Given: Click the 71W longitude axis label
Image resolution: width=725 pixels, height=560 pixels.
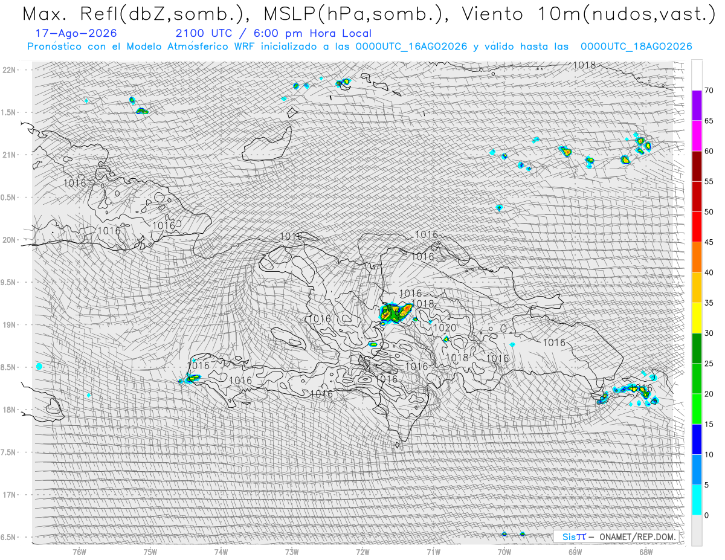Looking at the screenshot, I should tap(433, 552).
